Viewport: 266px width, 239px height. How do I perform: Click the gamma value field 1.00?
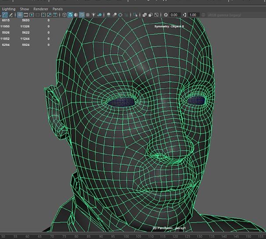point(193,15)
